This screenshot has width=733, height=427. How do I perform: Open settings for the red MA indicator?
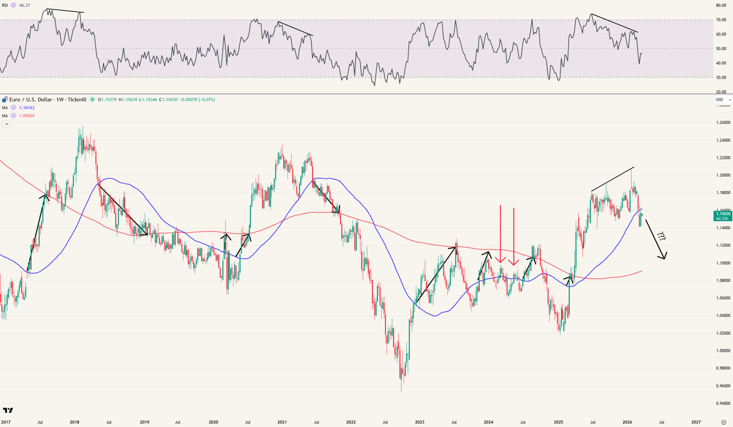pos(14,116)
